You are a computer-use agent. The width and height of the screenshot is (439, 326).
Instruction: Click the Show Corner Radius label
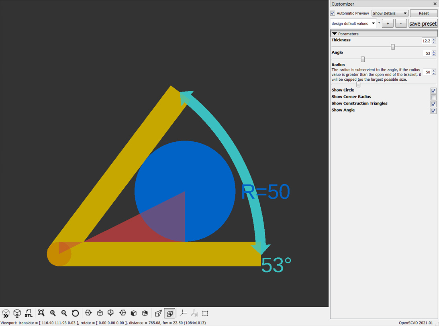(351, 96)
